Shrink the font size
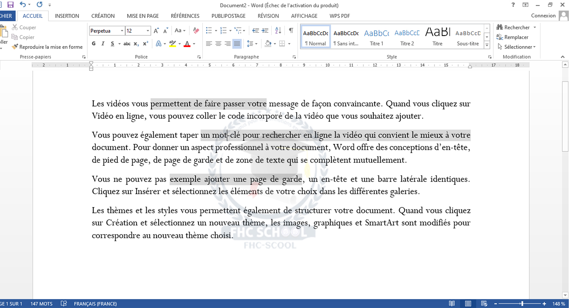 click(x=165, y=31)
